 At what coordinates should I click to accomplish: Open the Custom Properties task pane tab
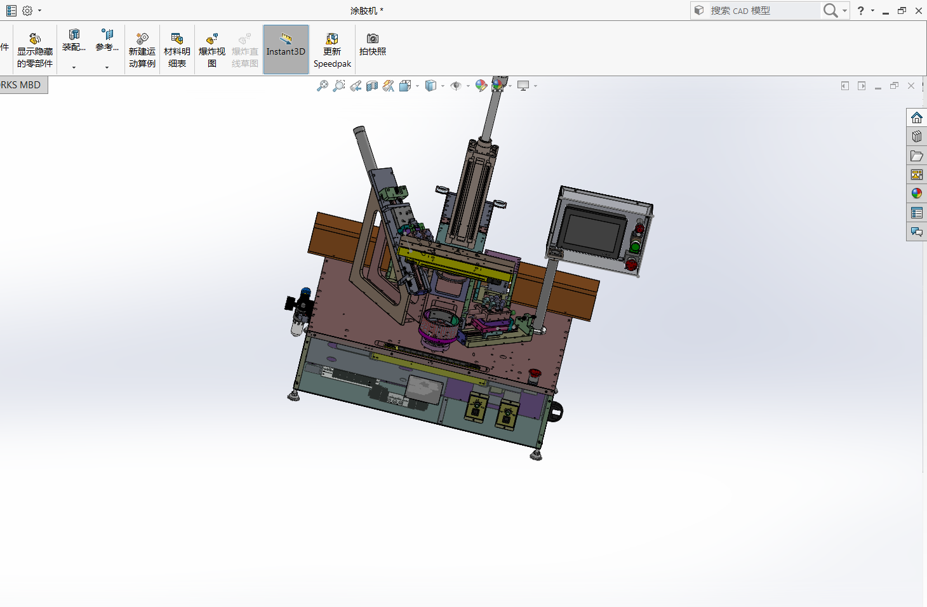916,213
